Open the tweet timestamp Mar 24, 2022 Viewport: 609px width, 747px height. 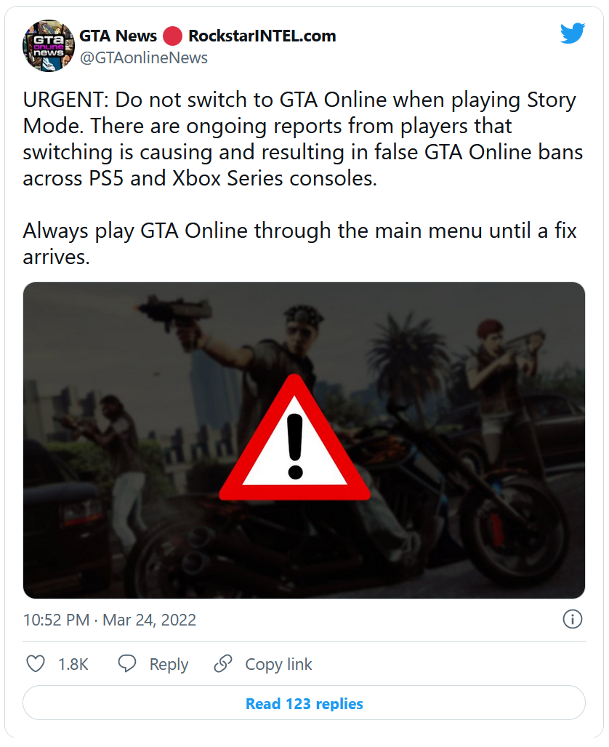pos(149,620)
